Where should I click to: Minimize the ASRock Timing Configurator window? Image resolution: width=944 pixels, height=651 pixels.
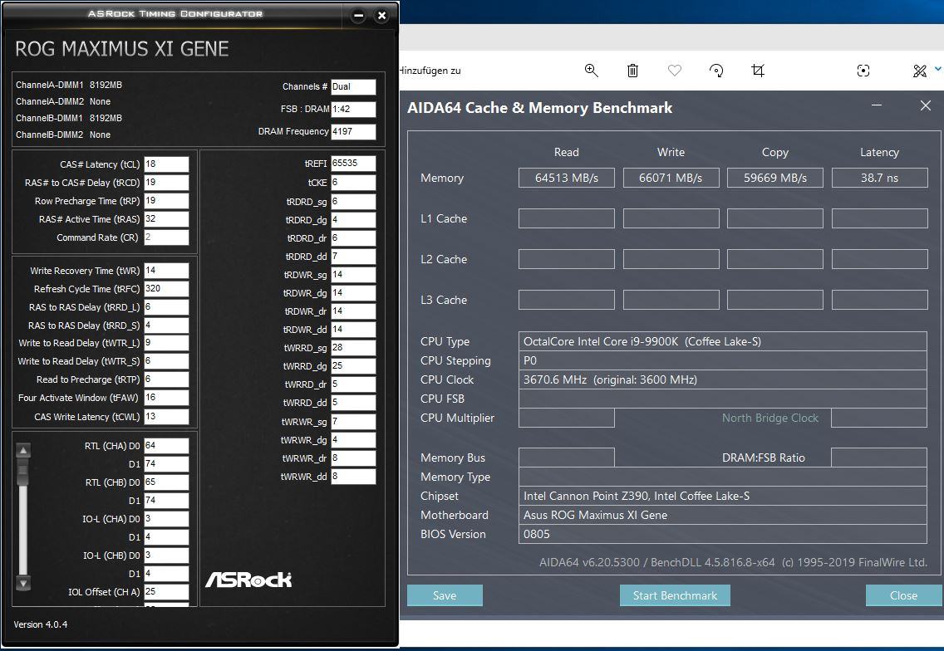358,16
